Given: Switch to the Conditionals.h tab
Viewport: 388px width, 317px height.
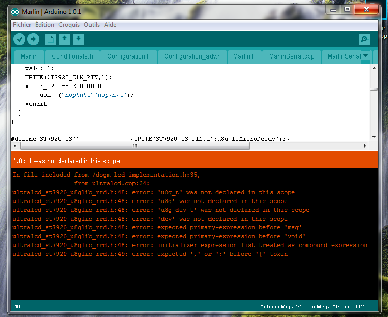Looking at the screenshot, I should click(x=72, y=56).
